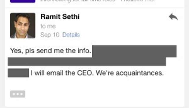Open the purple avatar of the previous message
Image resolution: width=189 pixels, height=108 pixels.
tap(23, 1)
